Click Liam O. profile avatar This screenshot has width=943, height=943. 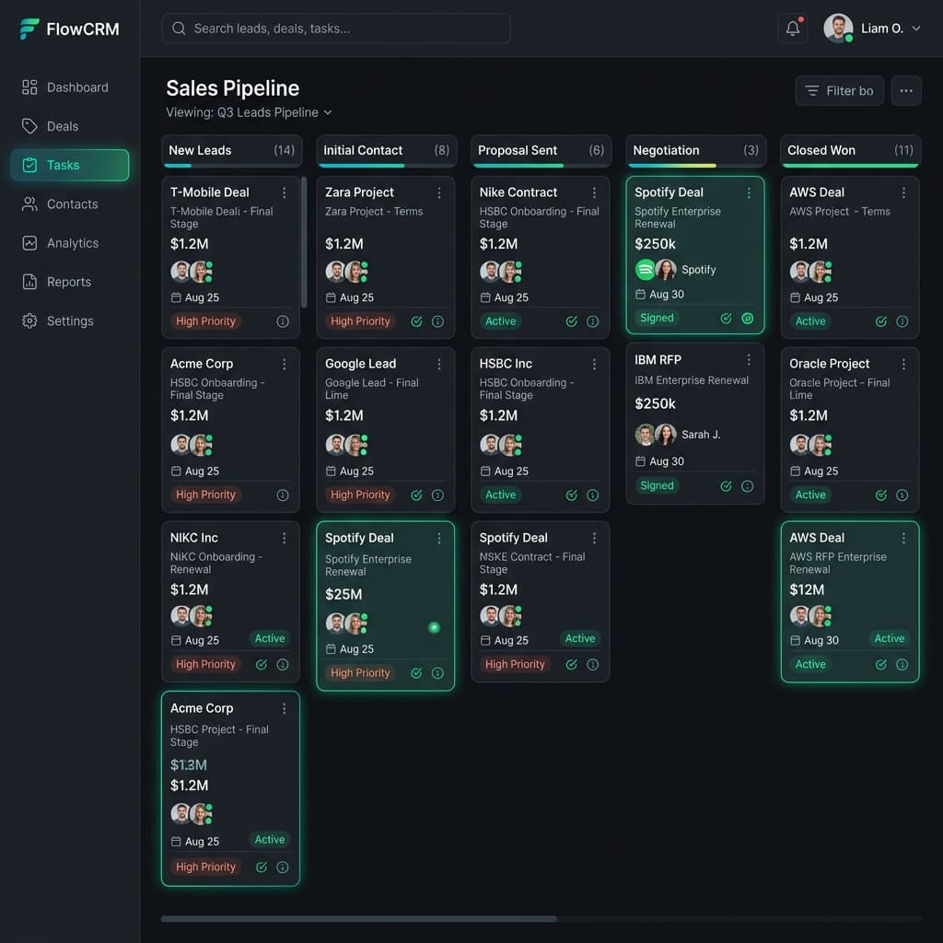pyautogui.click(x=838, y=29)
